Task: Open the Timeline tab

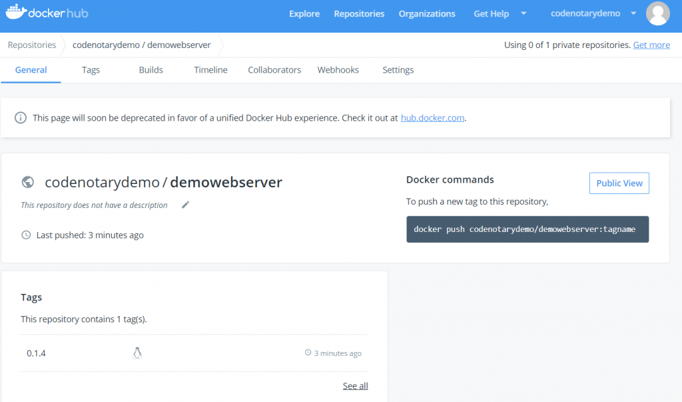Action: click(210, 70)
